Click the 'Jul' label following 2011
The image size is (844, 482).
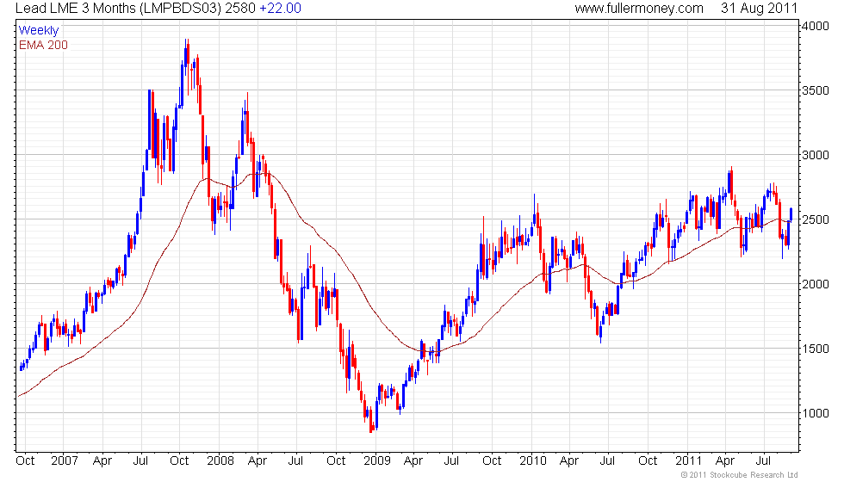pyautogui.click(x=763, y=461)
